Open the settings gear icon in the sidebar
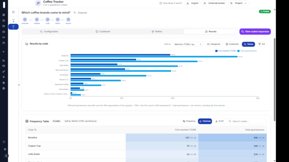The height and width of the screenshot is (162, 289). tap(4, 83)
